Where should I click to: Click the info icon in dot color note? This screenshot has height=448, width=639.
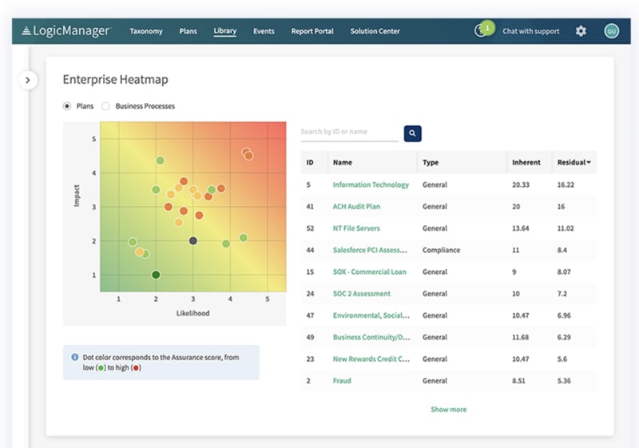[75, 357]
